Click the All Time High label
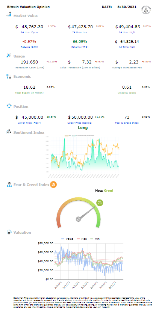The width and height of the screenshot is (162, 313). 127,47
